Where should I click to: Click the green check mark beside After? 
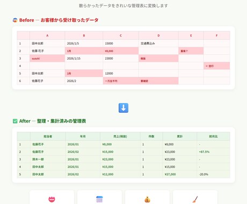point(15,121)
